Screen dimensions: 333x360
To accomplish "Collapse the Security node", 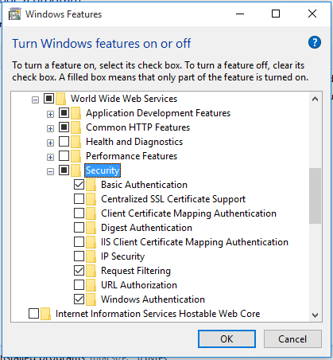I will point(50,172).
